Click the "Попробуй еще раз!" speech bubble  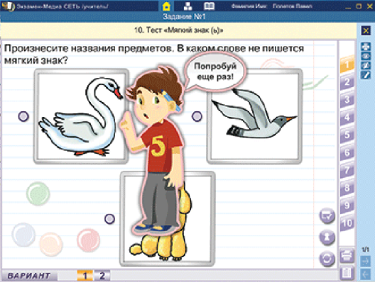[x=215, y=72]
